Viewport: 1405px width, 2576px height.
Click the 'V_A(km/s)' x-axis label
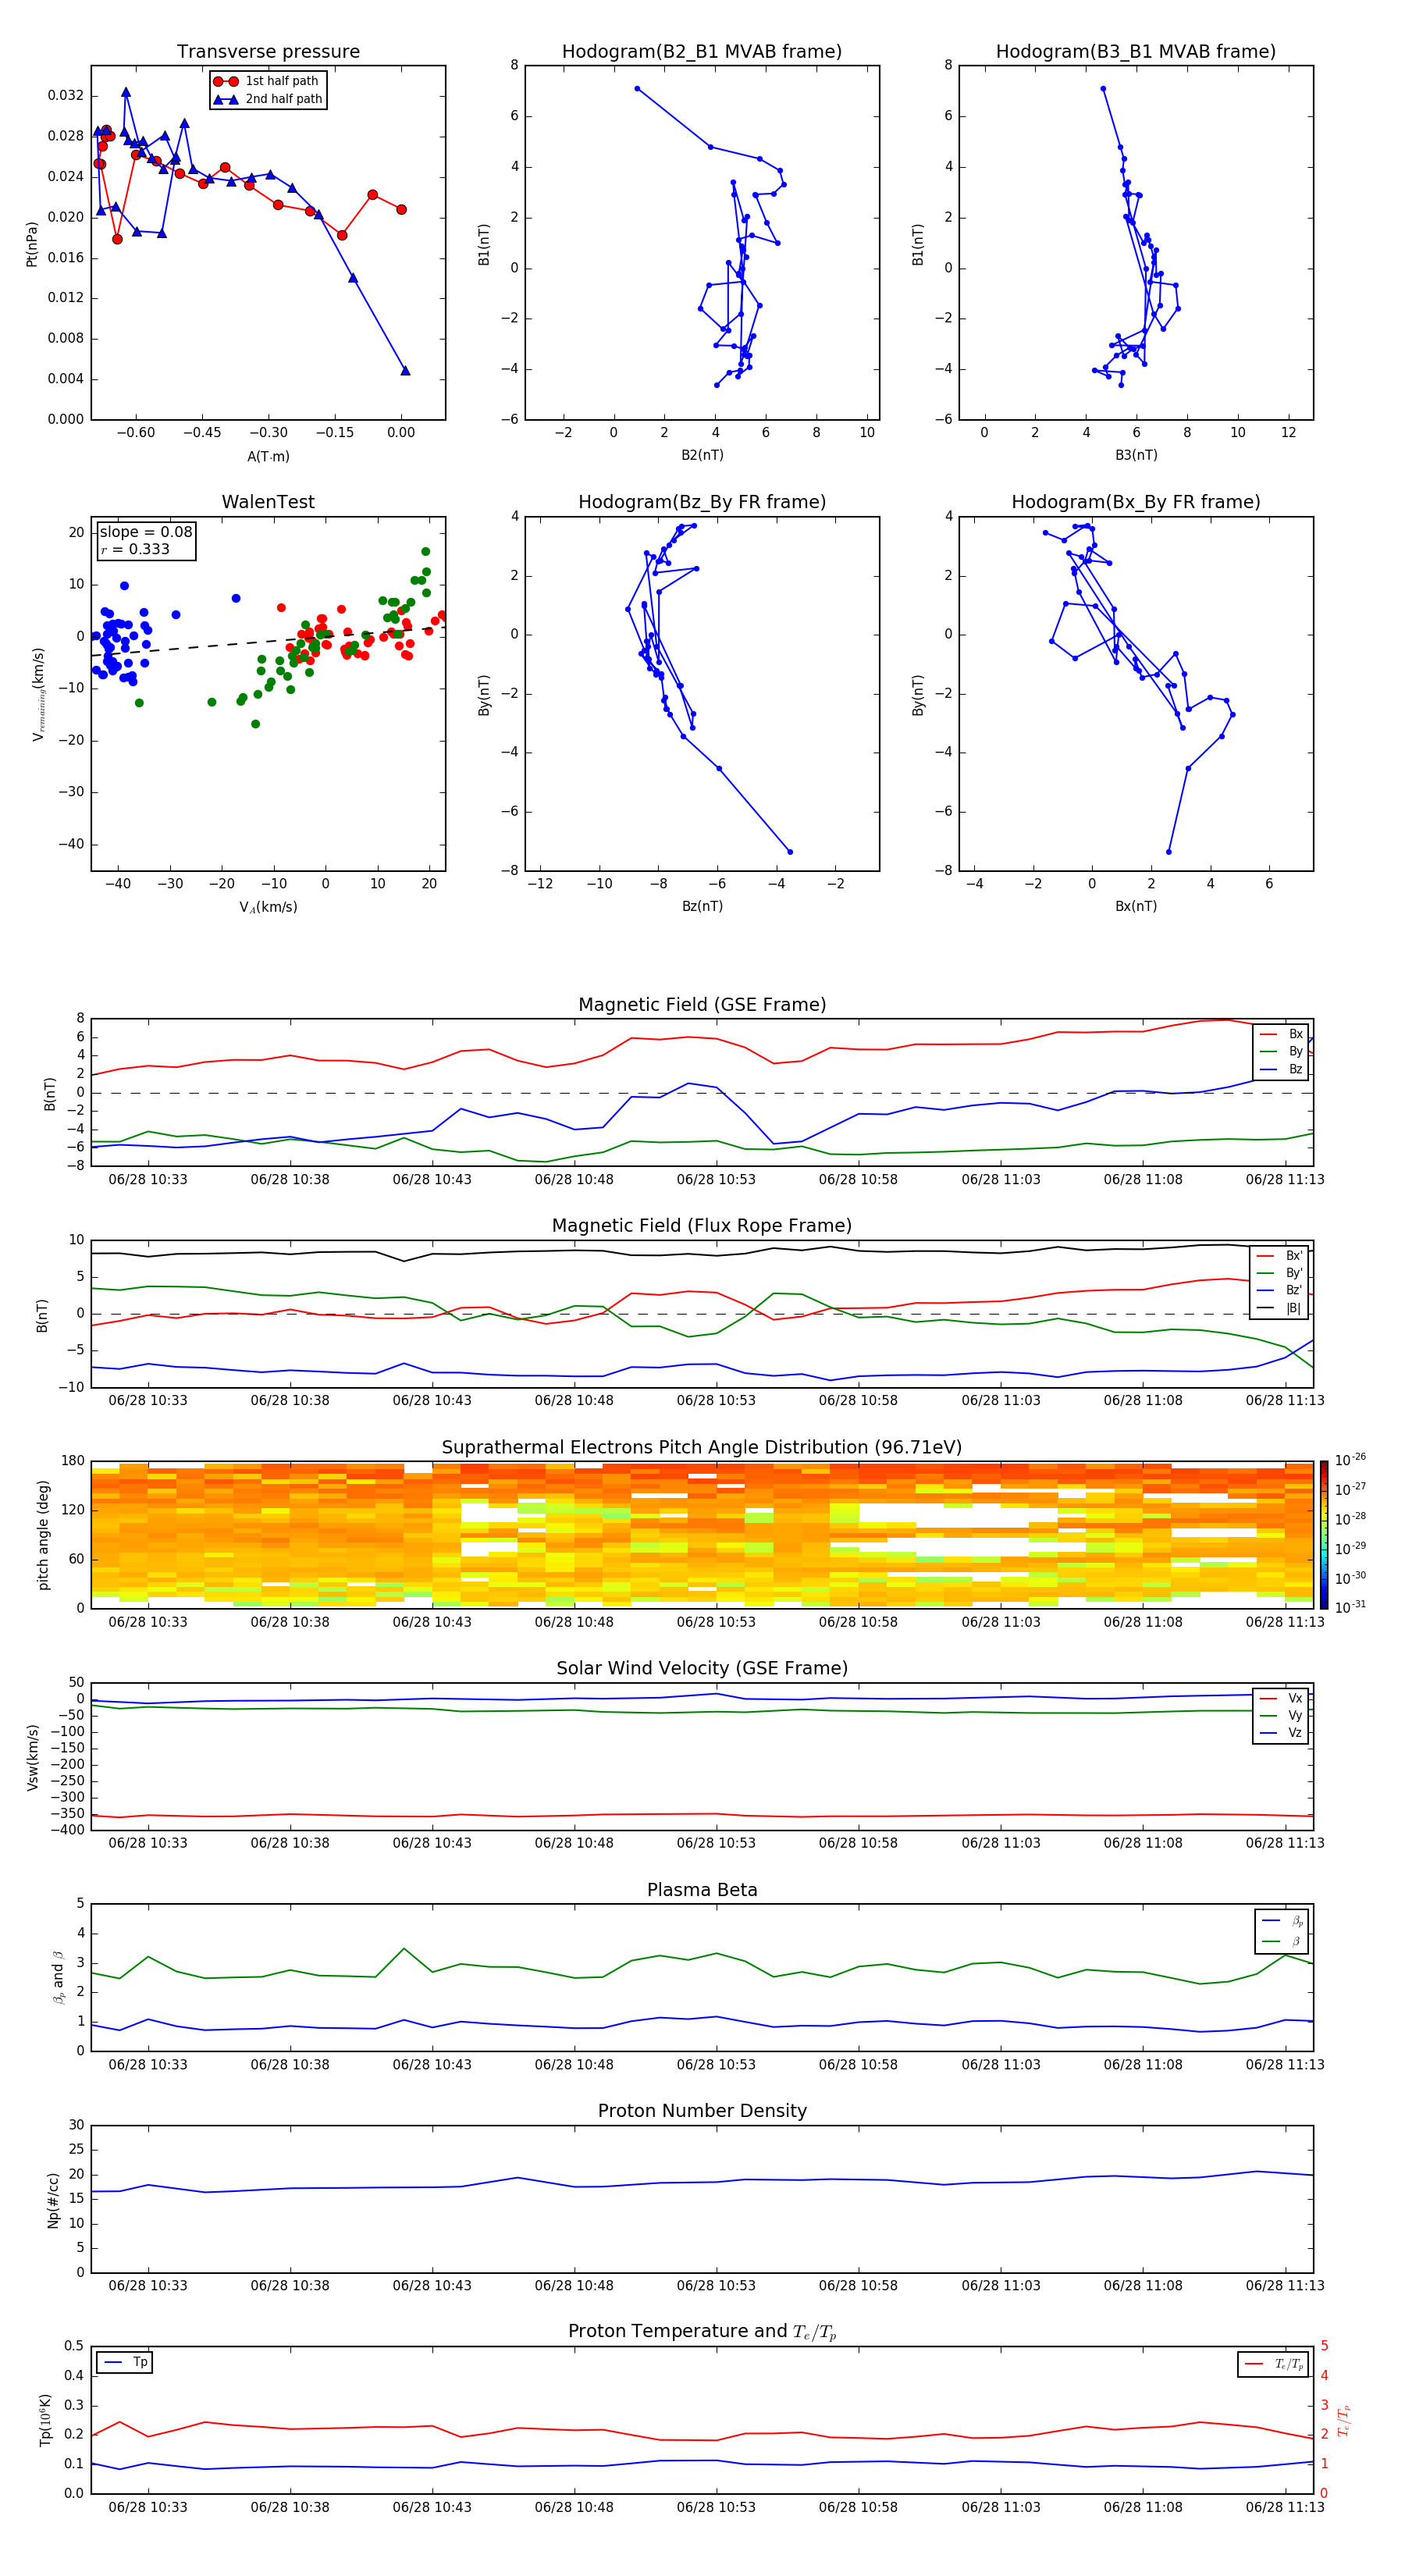point(268,907)
